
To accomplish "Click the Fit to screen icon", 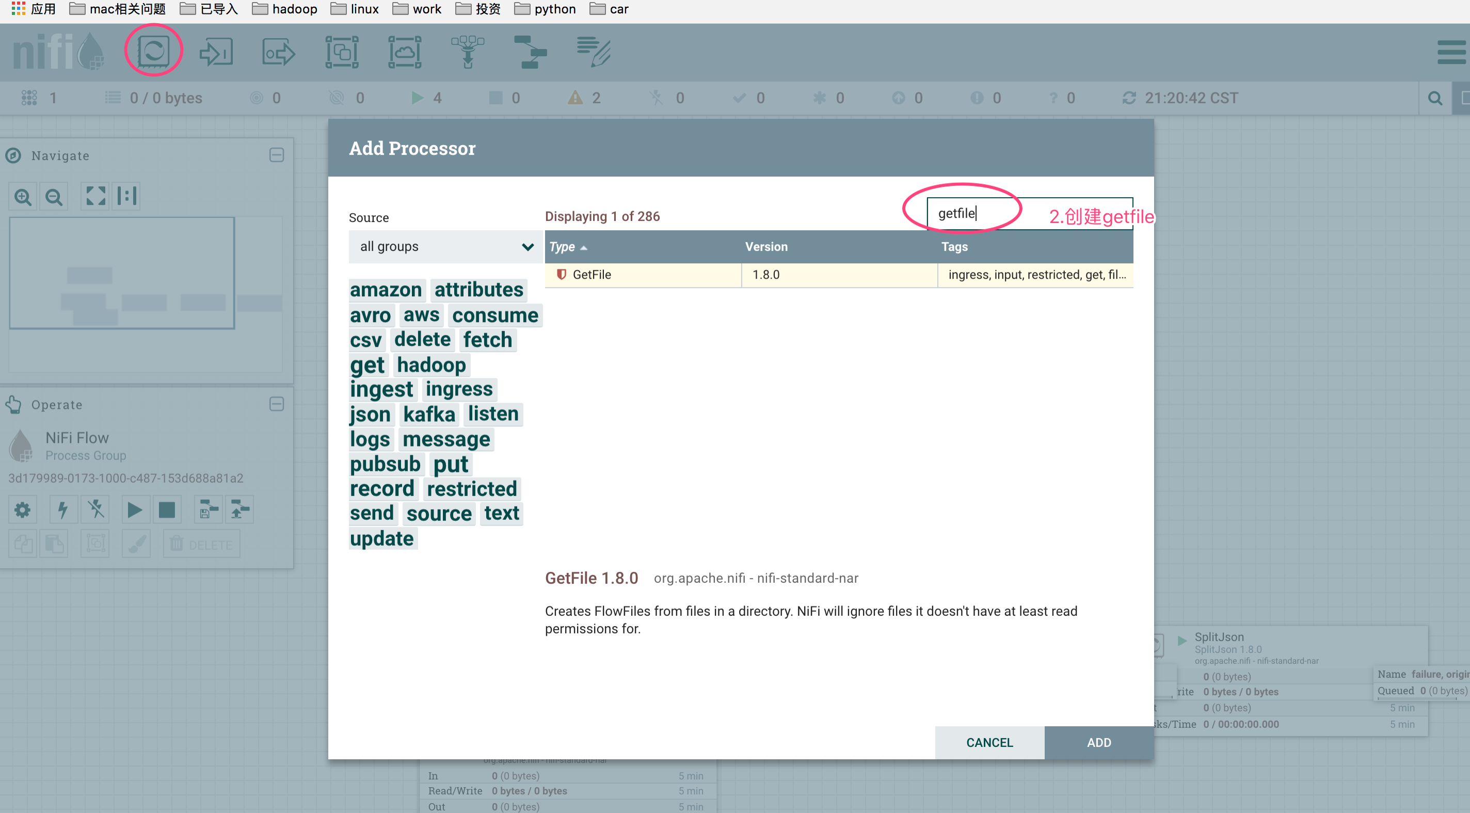I will (95, 196).
